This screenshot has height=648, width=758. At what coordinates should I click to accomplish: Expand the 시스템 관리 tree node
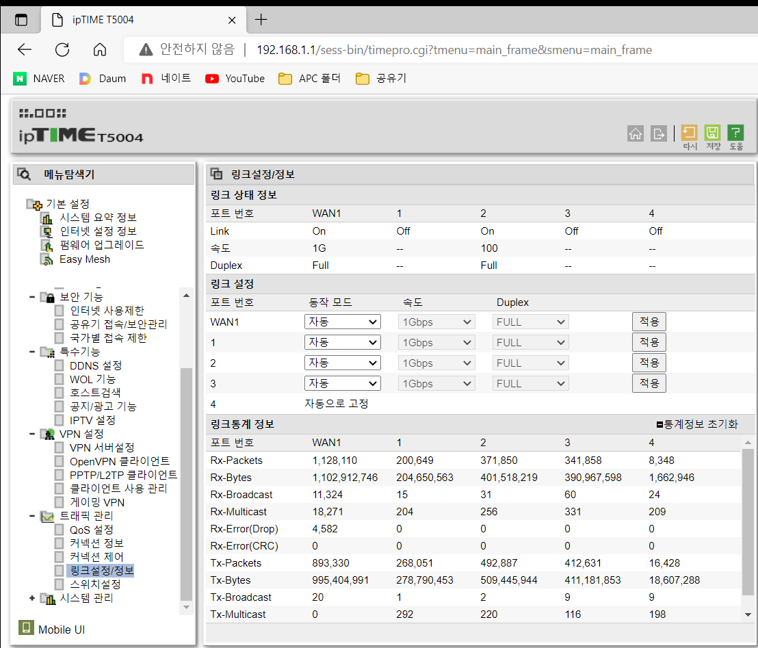pyautogui.click(x=32, y=598)
